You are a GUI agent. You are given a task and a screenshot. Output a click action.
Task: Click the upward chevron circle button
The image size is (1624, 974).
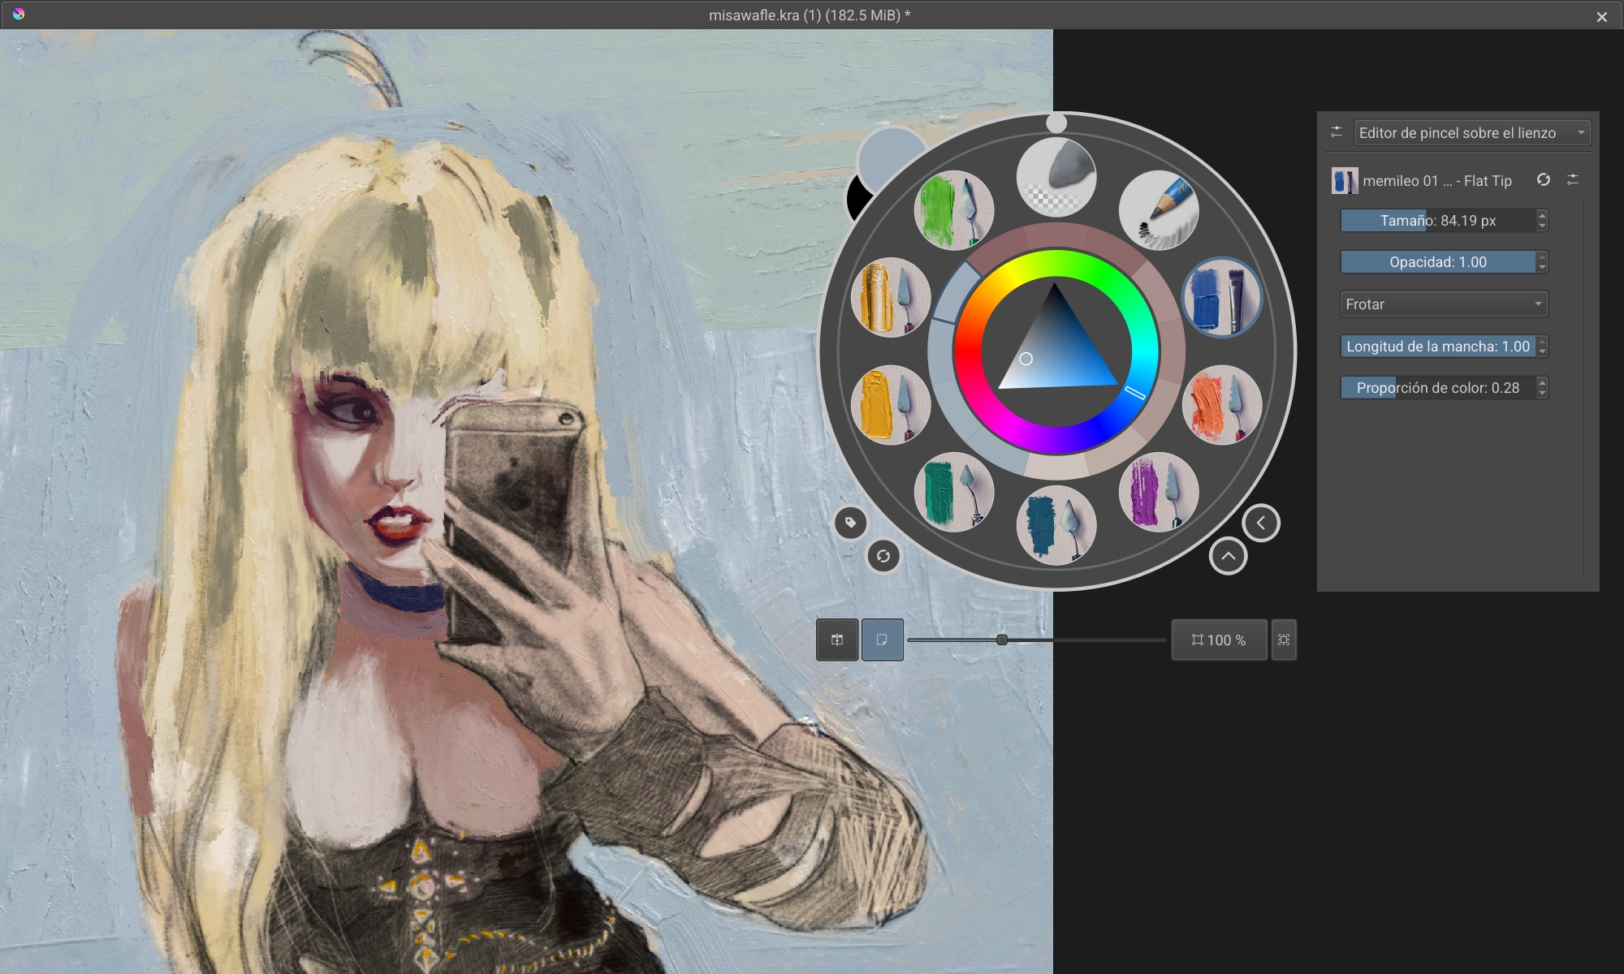click(x=1229, y=556)
